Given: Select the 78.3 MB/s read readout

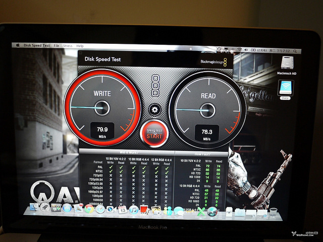Looking at the screenshot, I should tap(207, 133).
